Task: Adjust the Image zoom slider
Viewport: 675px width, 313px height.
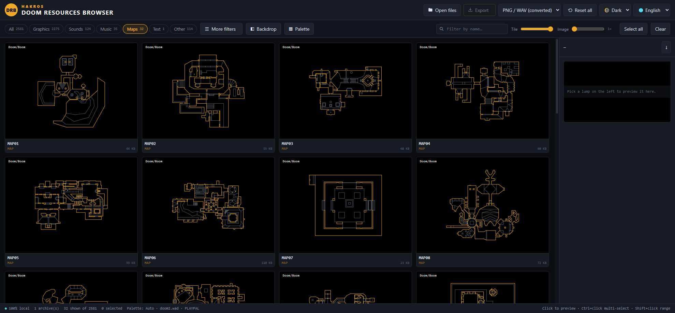Action: [588, 29]
